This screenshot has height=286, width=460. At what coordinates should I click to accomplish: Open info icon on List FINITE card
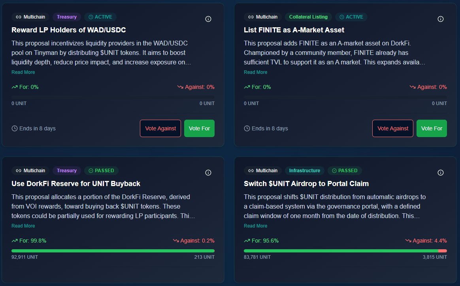(x=441, y=19)
